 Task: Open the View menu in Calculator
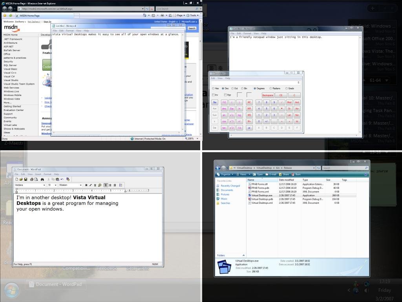pos(220,78)
